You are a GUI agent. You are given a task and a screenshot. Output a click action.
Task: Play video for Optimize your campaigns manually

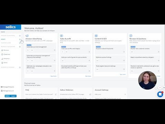pos(28,71)
